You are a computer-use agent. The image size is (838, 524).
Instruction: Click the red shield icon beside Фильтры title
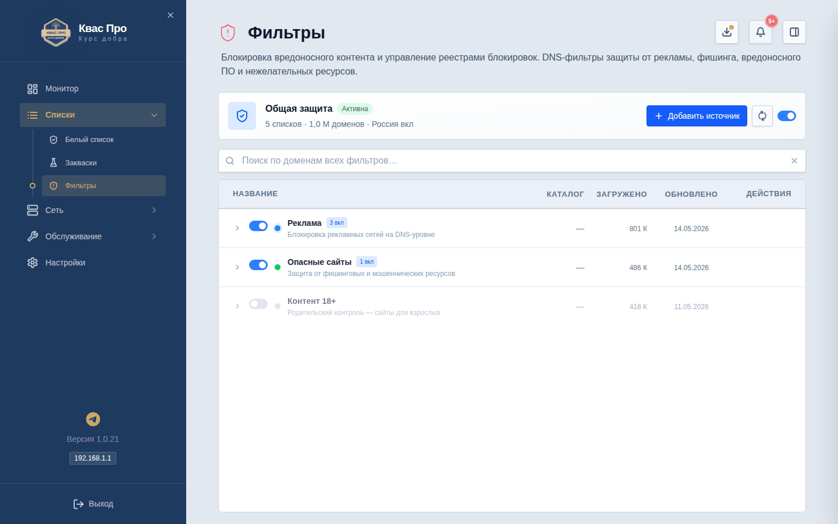pyautogui.click(x=228, y=33)
